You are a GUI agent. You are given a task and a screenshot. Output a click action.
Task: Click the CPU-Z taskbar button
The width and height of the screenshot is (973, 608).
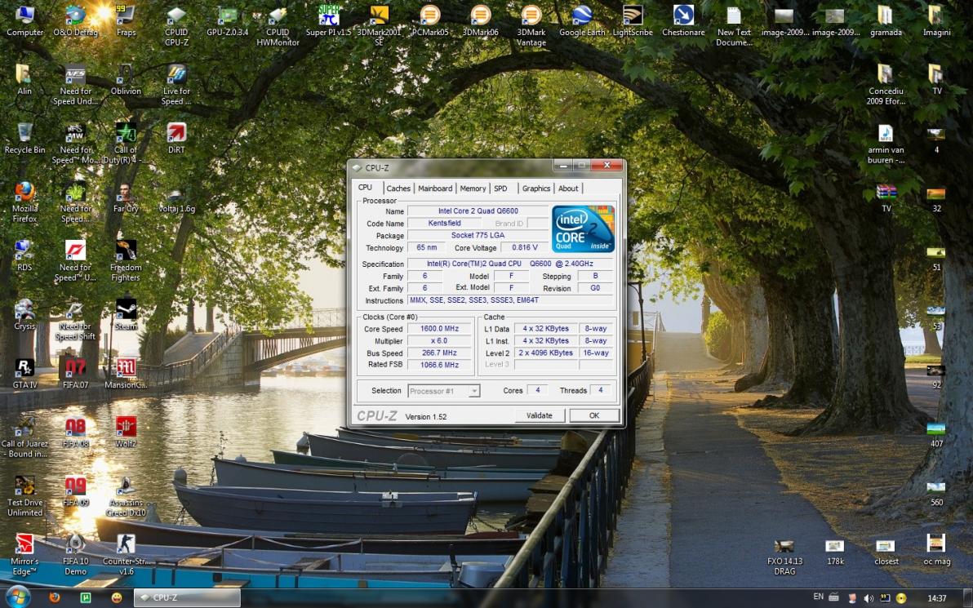[187, 597]
